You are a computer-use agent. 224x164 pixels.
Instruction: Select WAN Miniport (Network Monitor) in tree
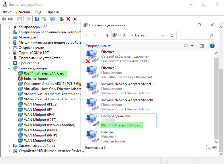[x=50, y=125]
